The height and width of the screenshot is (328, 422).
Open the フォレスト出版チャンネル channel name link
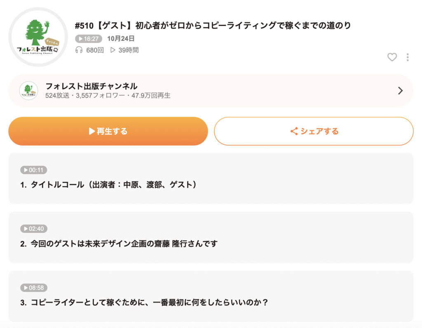[x=91, y=86]
